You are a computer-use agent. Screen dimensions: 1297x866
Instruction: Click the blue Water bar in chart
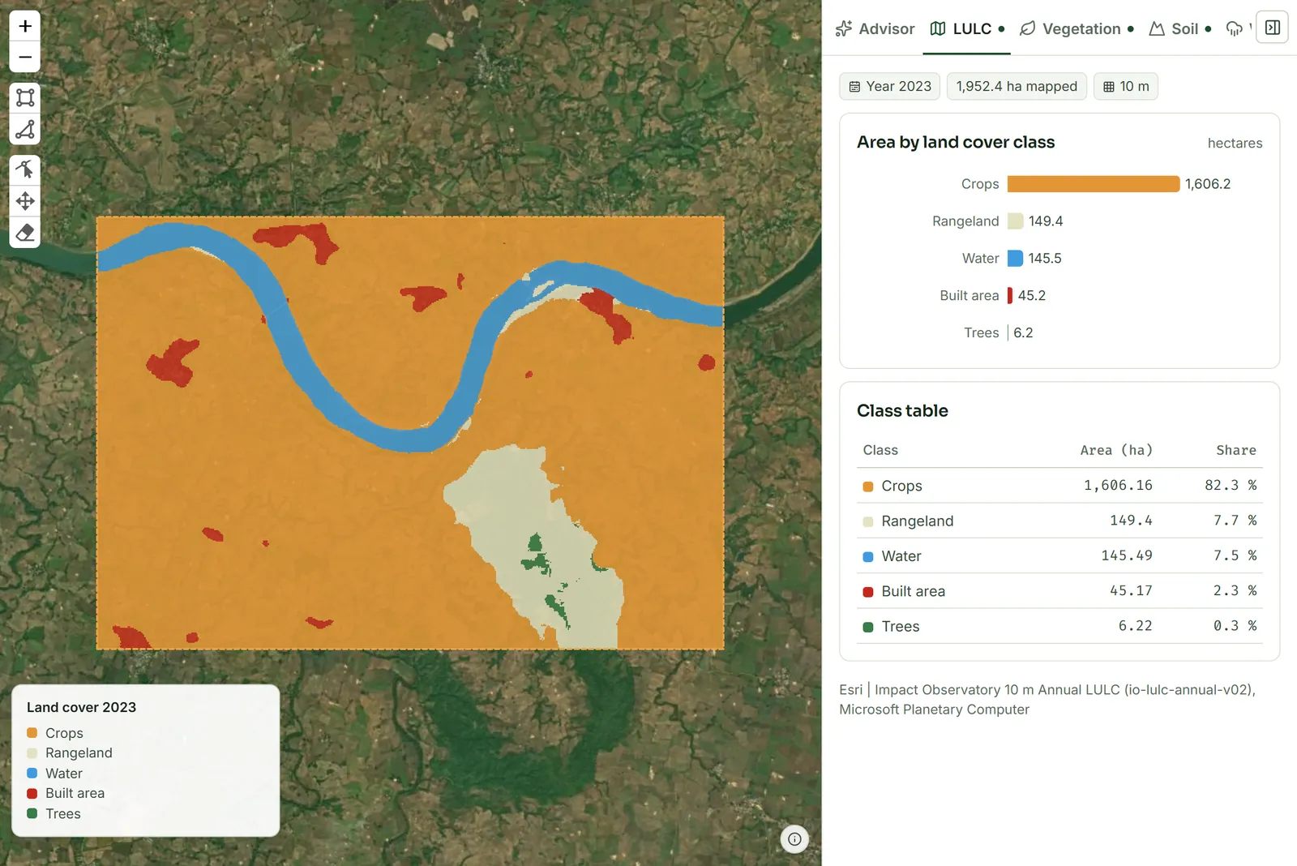(1015, 259)
